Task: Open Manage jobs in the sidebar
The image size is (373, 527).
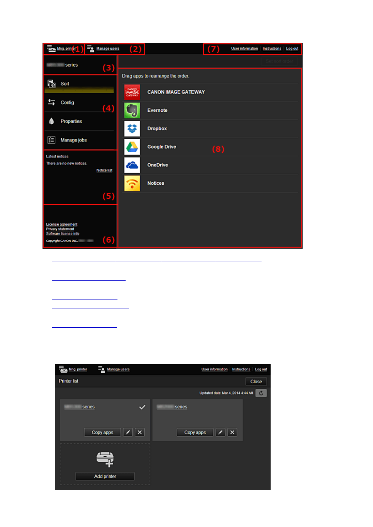Action: (74, 140)
